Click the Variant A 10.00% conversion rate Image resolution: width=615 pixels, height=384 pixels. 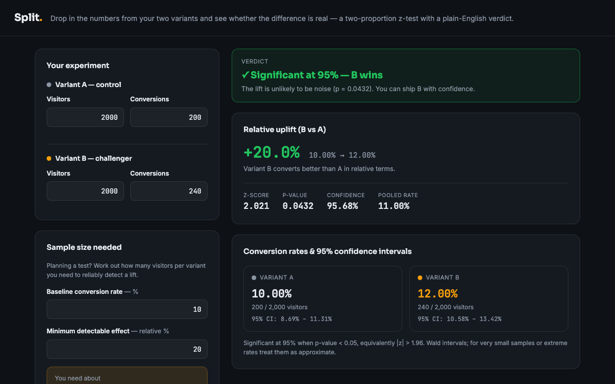click(272, 294)
